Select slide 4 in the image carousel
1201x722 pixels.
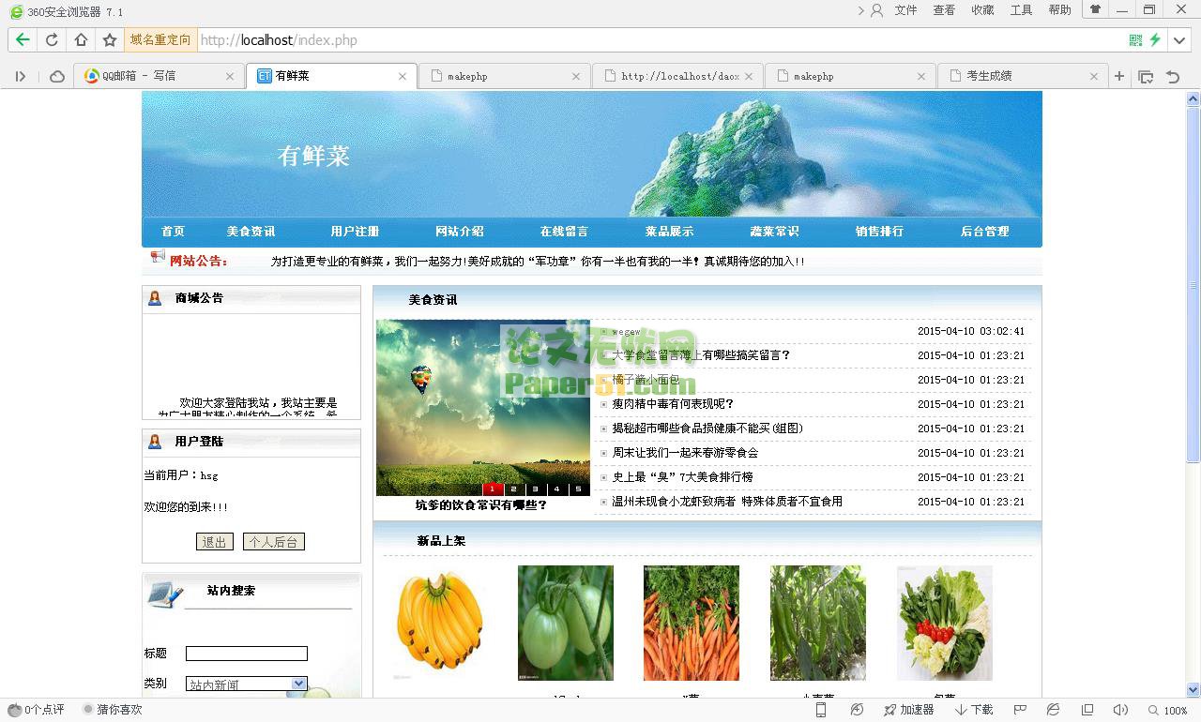coord(557,489)
